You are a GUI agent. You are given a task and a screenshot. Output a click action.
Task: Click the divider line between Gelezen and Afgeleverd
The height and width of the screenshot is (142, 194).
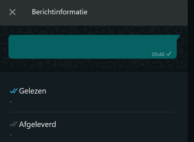pyautogui.click(x=92, y=112)
